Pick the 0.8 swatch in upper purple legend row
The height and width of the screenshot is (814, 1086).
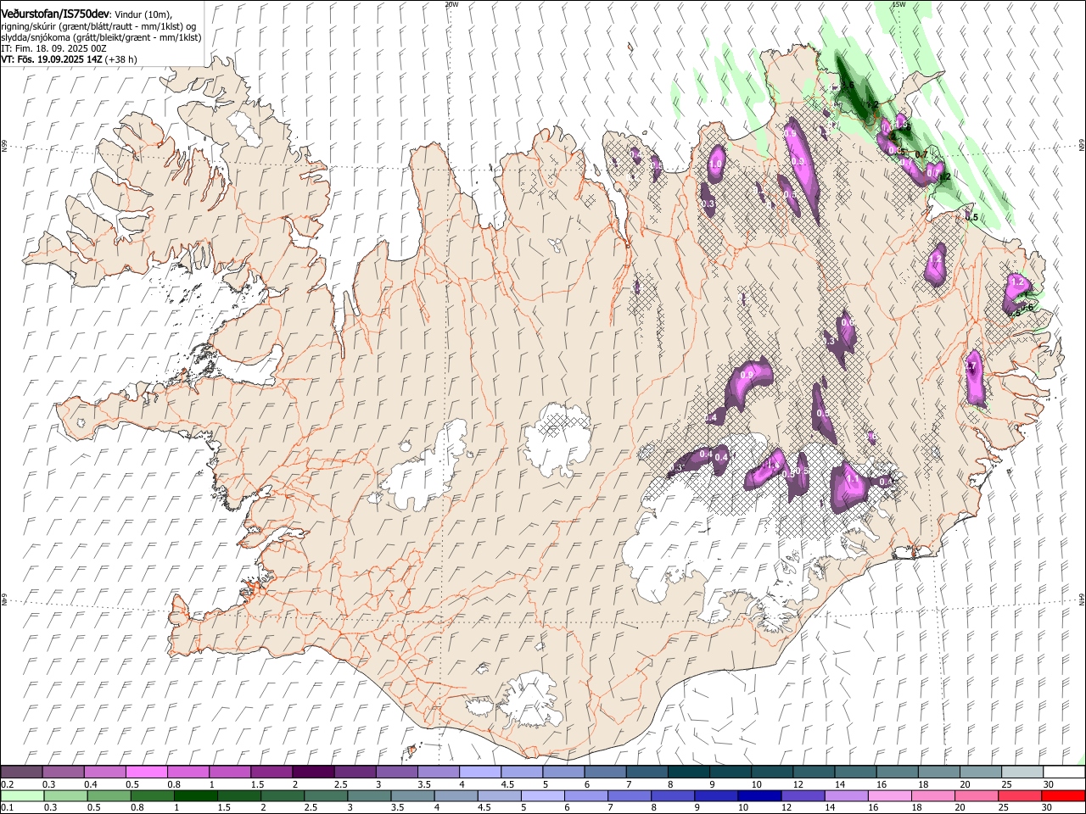click(x=188, y=772)
